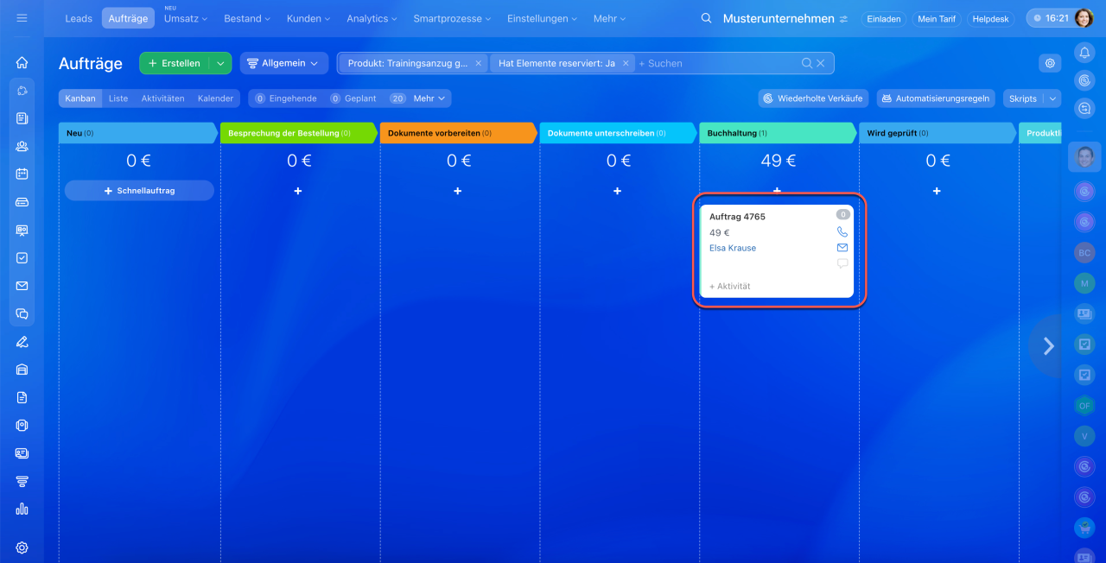The height and width of the screenshot is (563, 1106).
Task: Click the search magnifier in top bar
Action: point(706,18)
